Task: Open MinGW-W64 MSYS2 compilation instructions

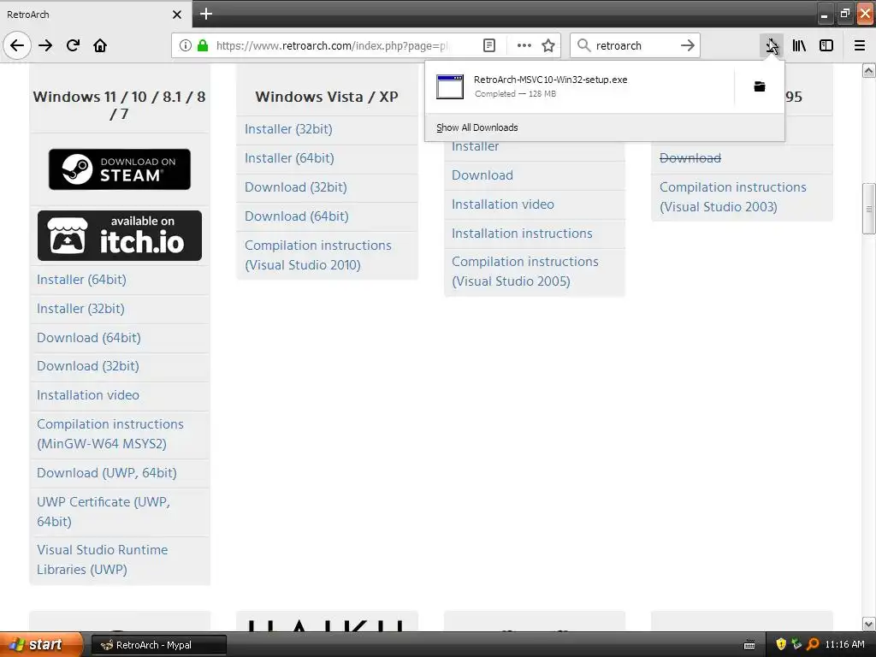Action: (110, 434)
